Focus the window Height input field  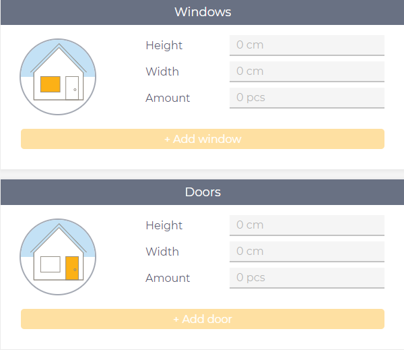pyautogui.click(x=306, y=45)
